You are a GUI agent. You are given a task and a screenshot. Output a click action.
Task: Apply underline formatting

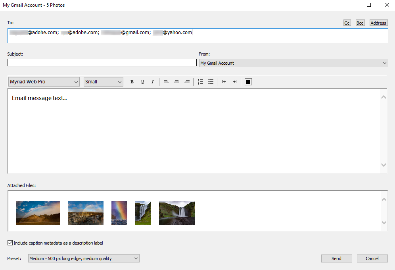click(142, 82)
